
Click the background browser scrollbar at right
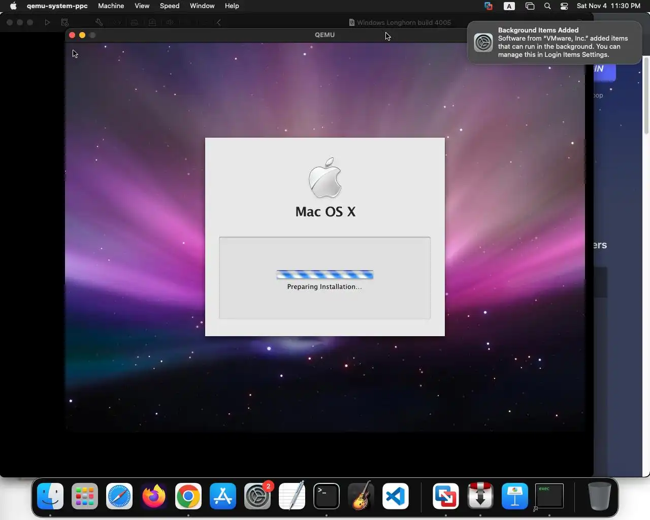click(646, 96)
